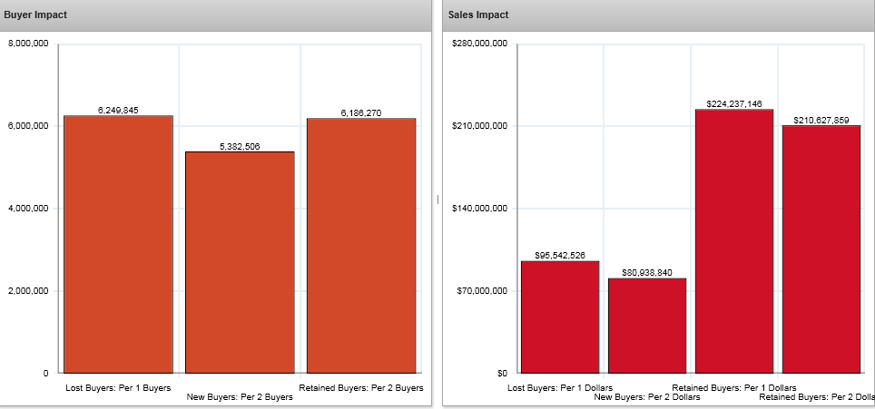875x409 pixels.
Task: Select the Lost Buyers bar in Buyer Impact
Action: tap(118, 245)
